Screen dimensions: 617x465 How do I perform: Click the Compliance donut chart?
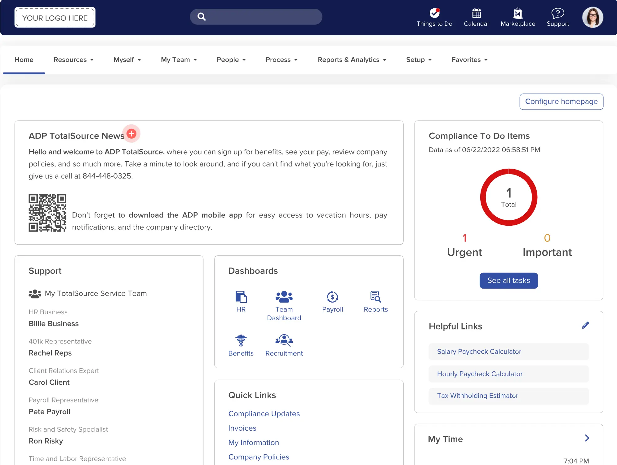[x=508, y=197]
